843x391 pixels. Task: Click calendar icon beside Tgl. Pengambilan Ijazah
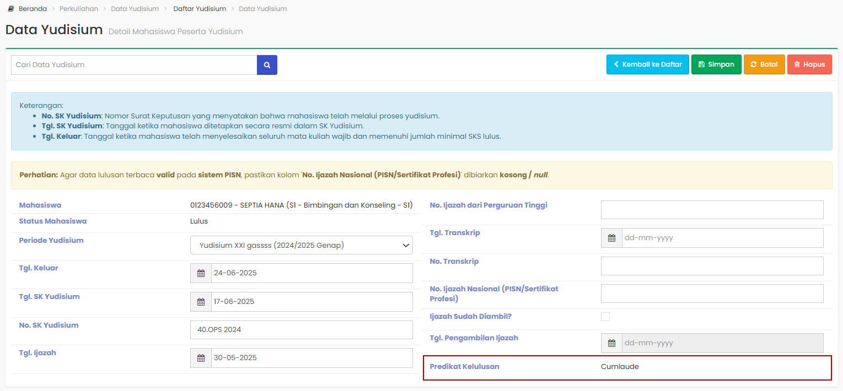coord(611,343)
